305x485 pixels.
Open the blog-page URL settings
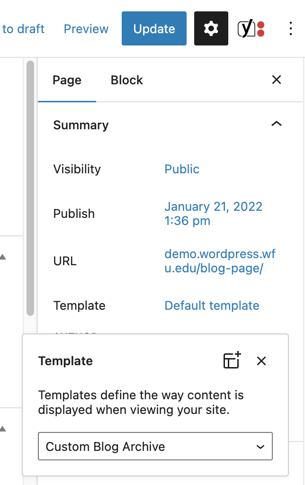click(220, 261)
